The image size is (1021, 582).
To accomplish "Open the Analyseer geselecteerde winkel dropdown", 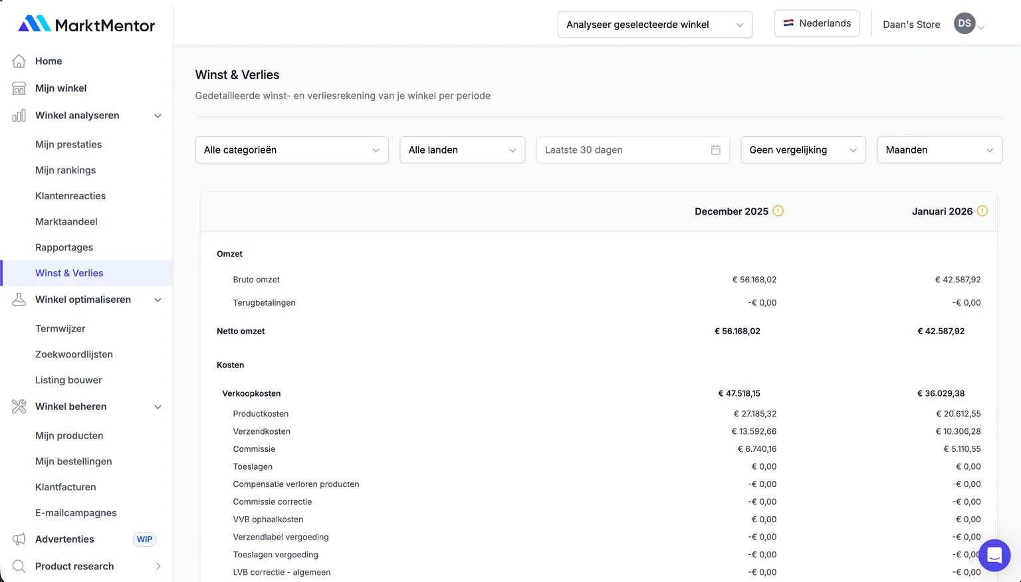I will 655,25.
